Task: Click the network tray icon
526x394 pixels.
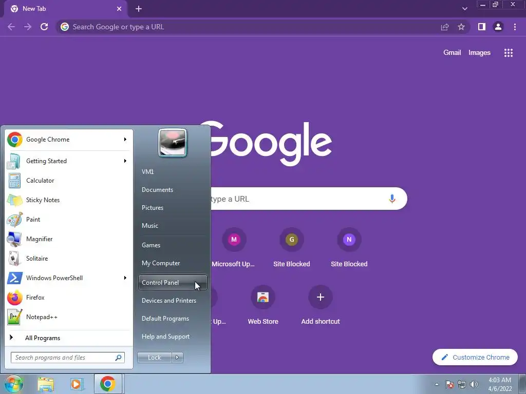Action: click(462, 384)
